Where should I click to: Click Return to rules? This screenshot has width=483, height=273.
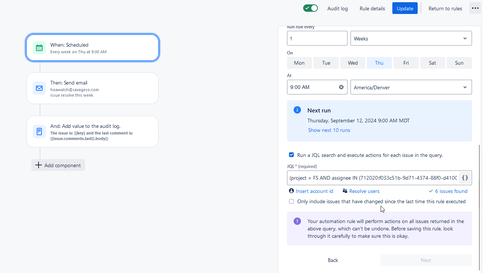point(445,8)
